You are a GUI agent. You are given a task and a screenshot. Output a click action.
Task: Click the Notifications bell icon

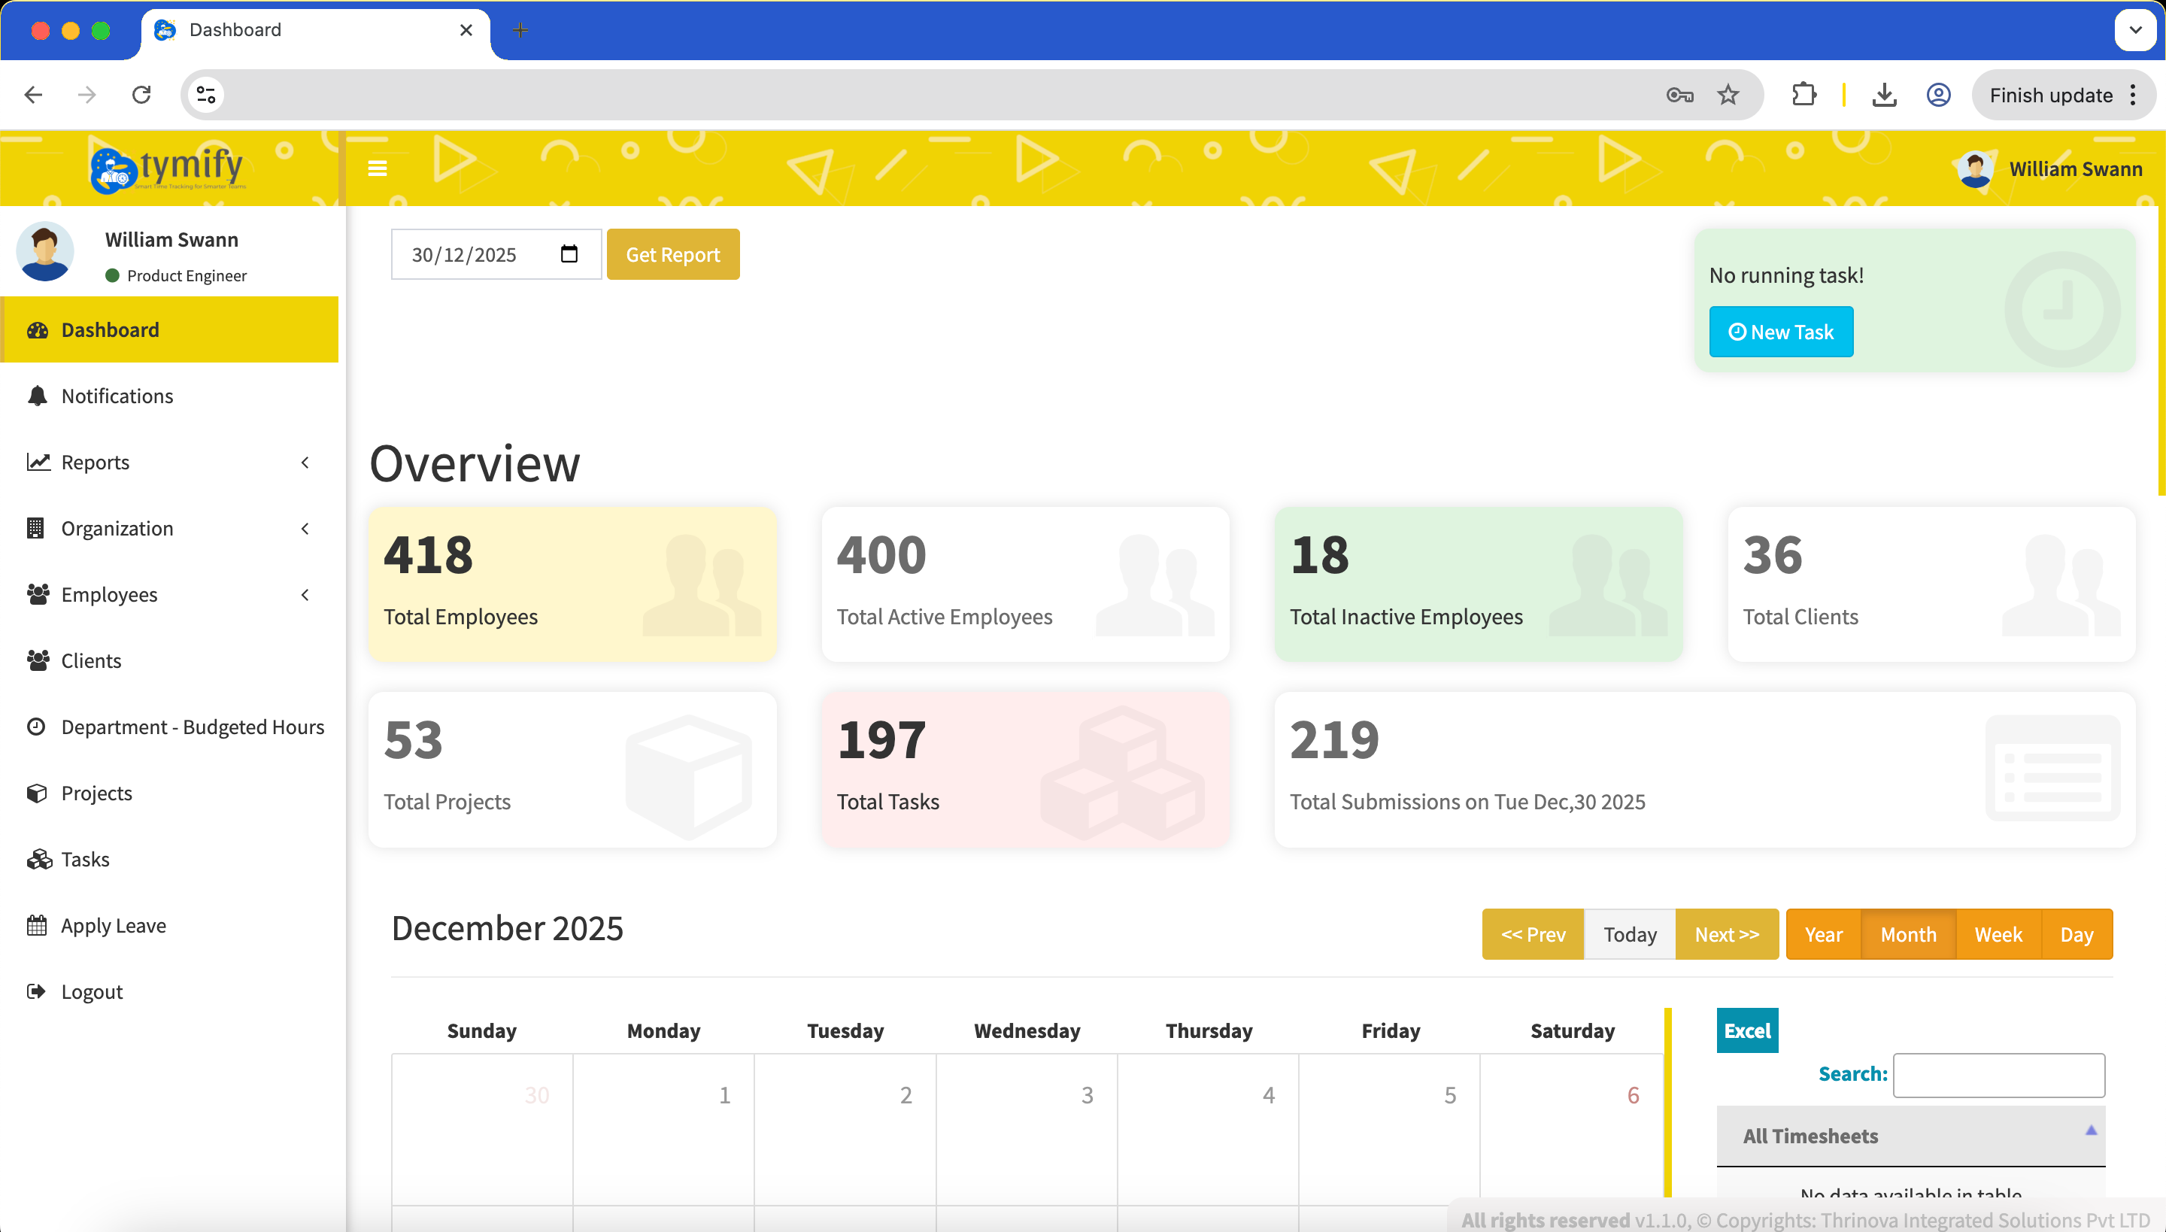tap(38, 396)
